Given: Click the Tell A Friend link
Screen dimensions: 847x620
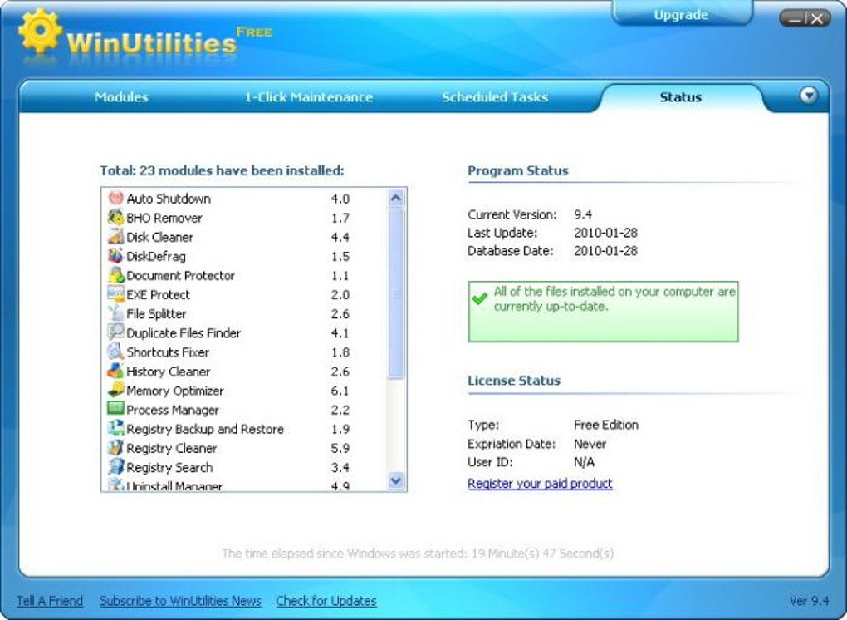Looking at the screenshot, I should (50, 601).
